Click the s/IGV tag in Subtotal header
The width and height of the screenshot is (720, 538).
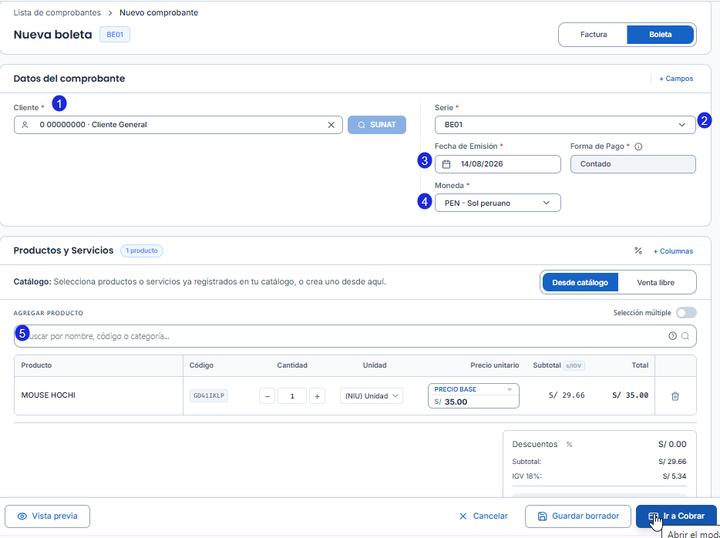click(x=574, y=366)
